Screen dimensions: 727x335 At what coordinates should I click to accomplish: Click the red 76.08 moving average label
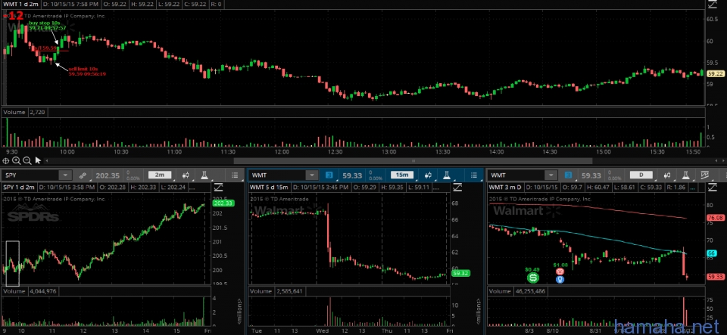714,218
